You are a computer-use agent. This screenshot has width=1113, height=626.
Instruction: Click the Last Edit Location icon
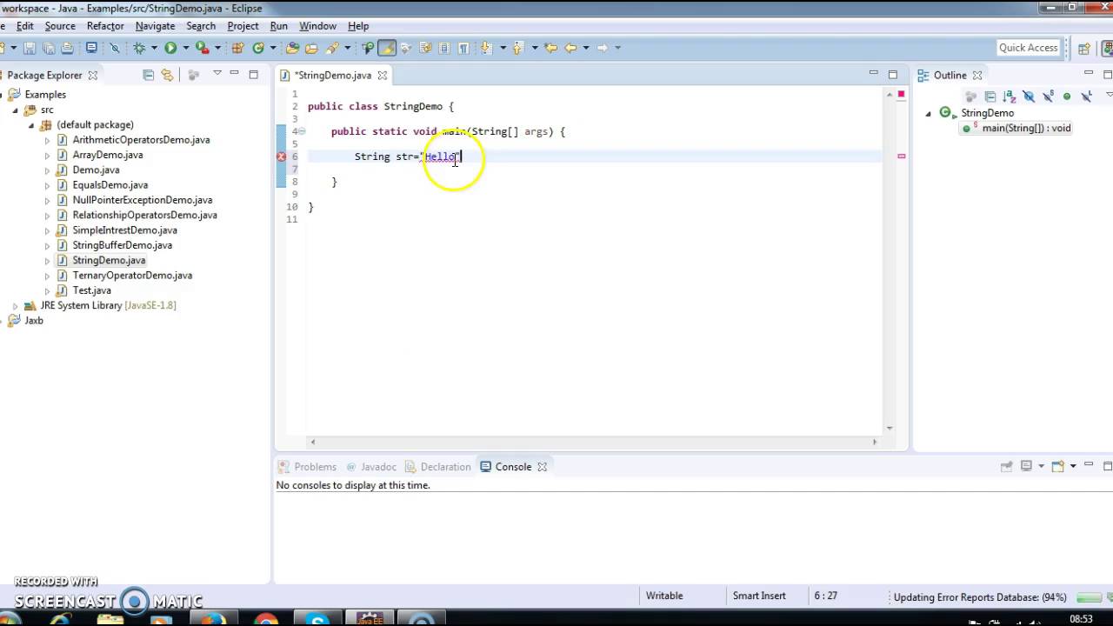pos(550,48)
